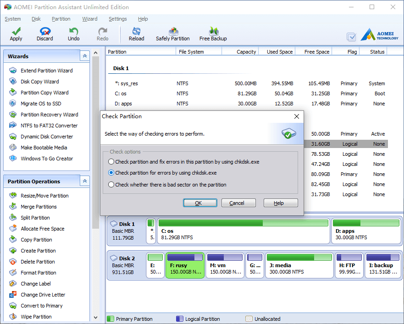The width and height of the screenshot is (404, 324).
Task: Select the F: rusy partition block
Action: tap(185, 265)
